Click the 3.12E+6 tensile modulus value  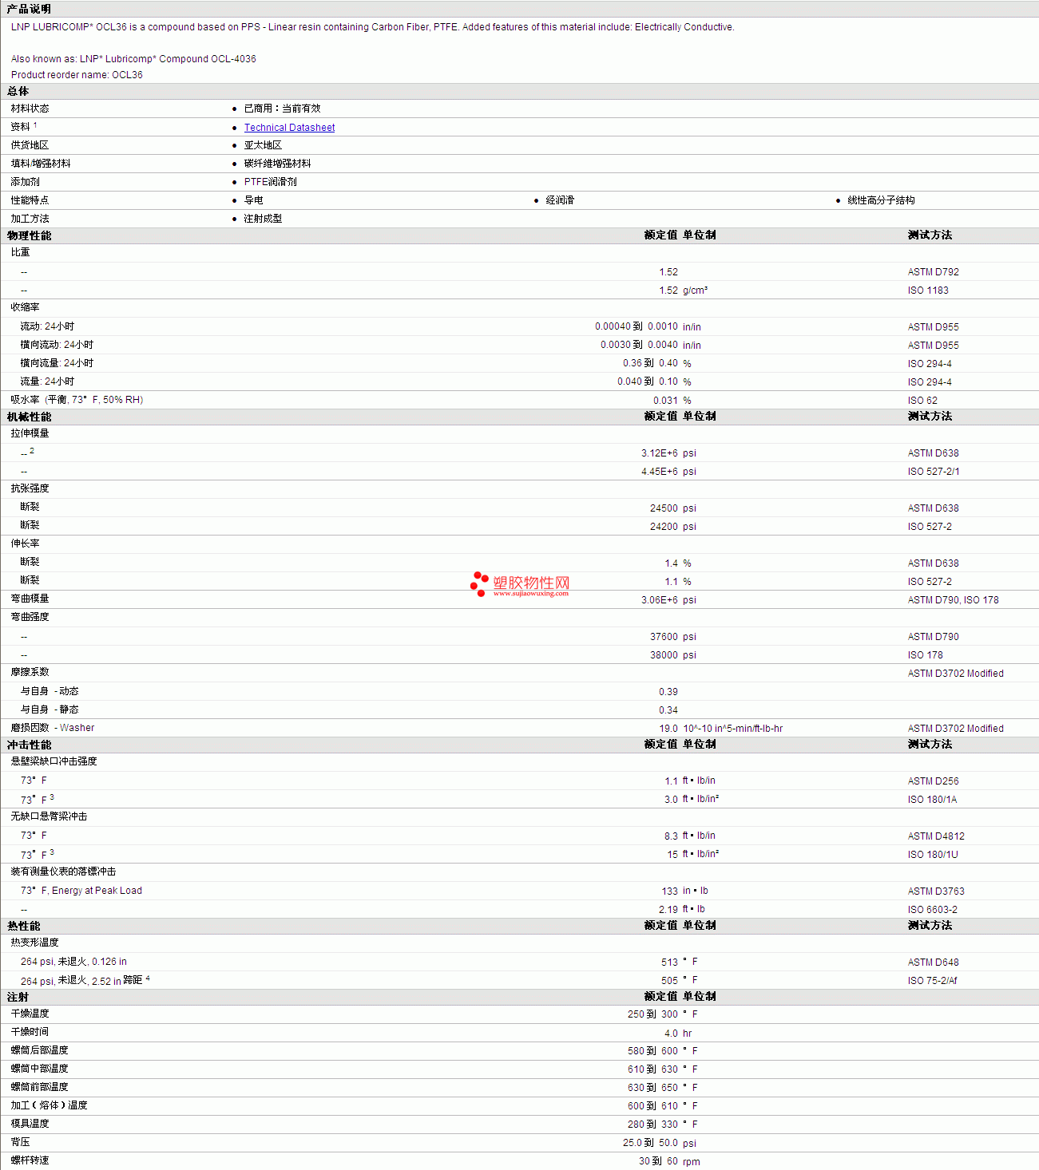click(660, 453)
